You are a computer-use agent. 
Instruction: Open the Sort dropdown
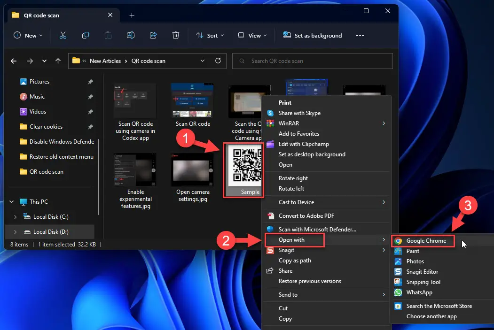pyautogui.click(x=210, y=35)
